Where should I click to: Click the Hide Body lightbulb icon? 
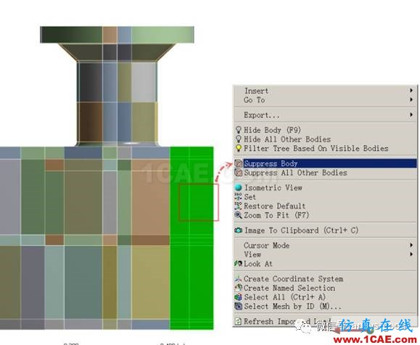click(x=239, y=130)
